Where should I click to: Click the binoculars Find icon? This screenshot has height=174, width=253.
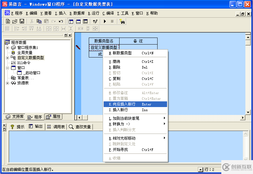click(122, 21)
